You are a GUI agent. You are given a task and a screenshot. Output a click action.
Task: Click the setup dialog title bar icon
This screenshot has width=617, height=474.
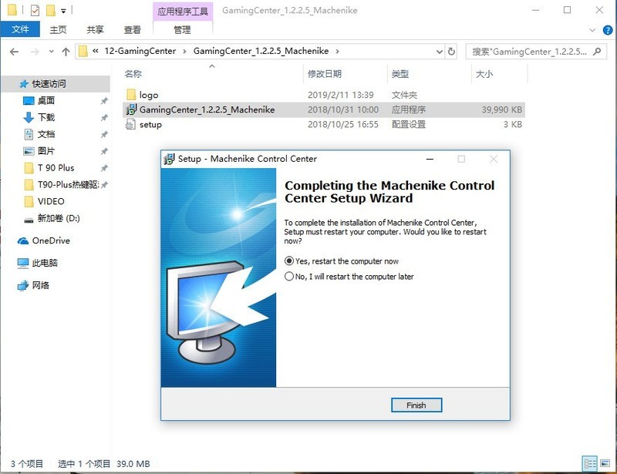click(169, 159)
